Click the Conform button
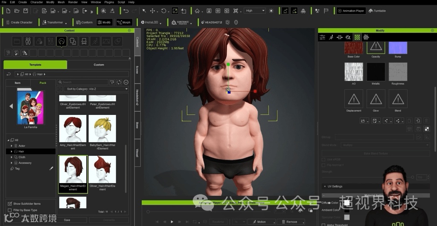Viewport: 437px width, 226px height. (84, 22)
